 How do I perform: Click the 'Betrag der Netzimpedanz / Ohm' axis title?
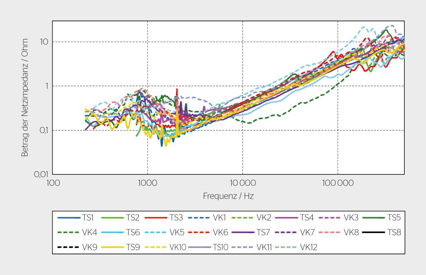(x=25, y=98)
